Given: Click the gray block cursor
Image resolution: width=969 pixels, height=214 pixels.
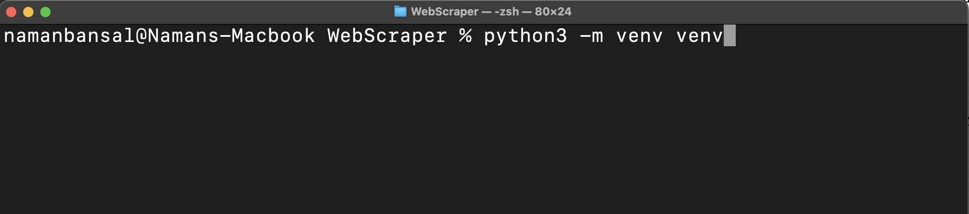Looking at the screenshot, I should [x=730, y=36].
